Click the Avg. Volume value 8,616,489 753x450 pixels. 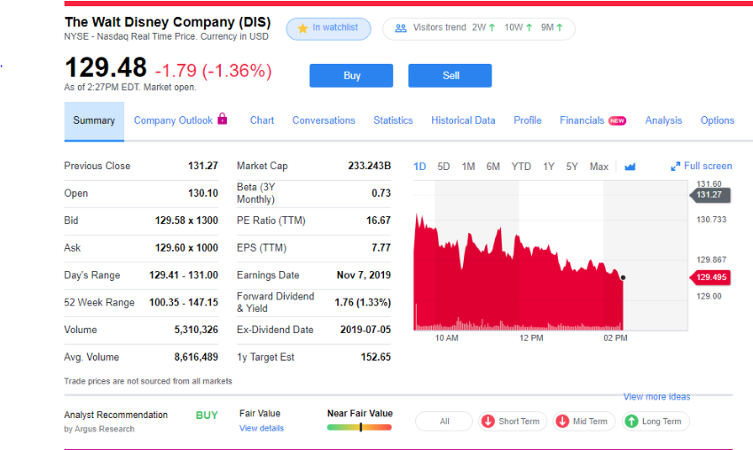pyautogui.click(x=196, y=357)
